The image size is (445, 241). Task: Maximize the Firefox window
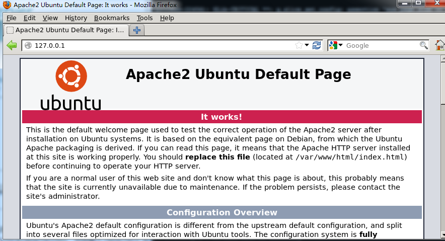pyautogui.click(x=418, y=4)
